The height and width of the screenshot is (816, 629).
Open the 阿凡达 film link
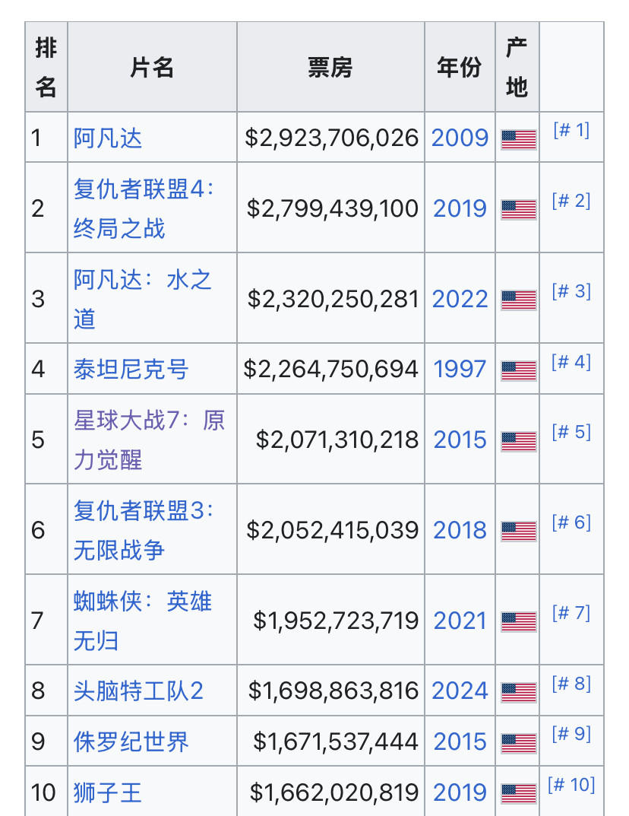pos(108,138)
